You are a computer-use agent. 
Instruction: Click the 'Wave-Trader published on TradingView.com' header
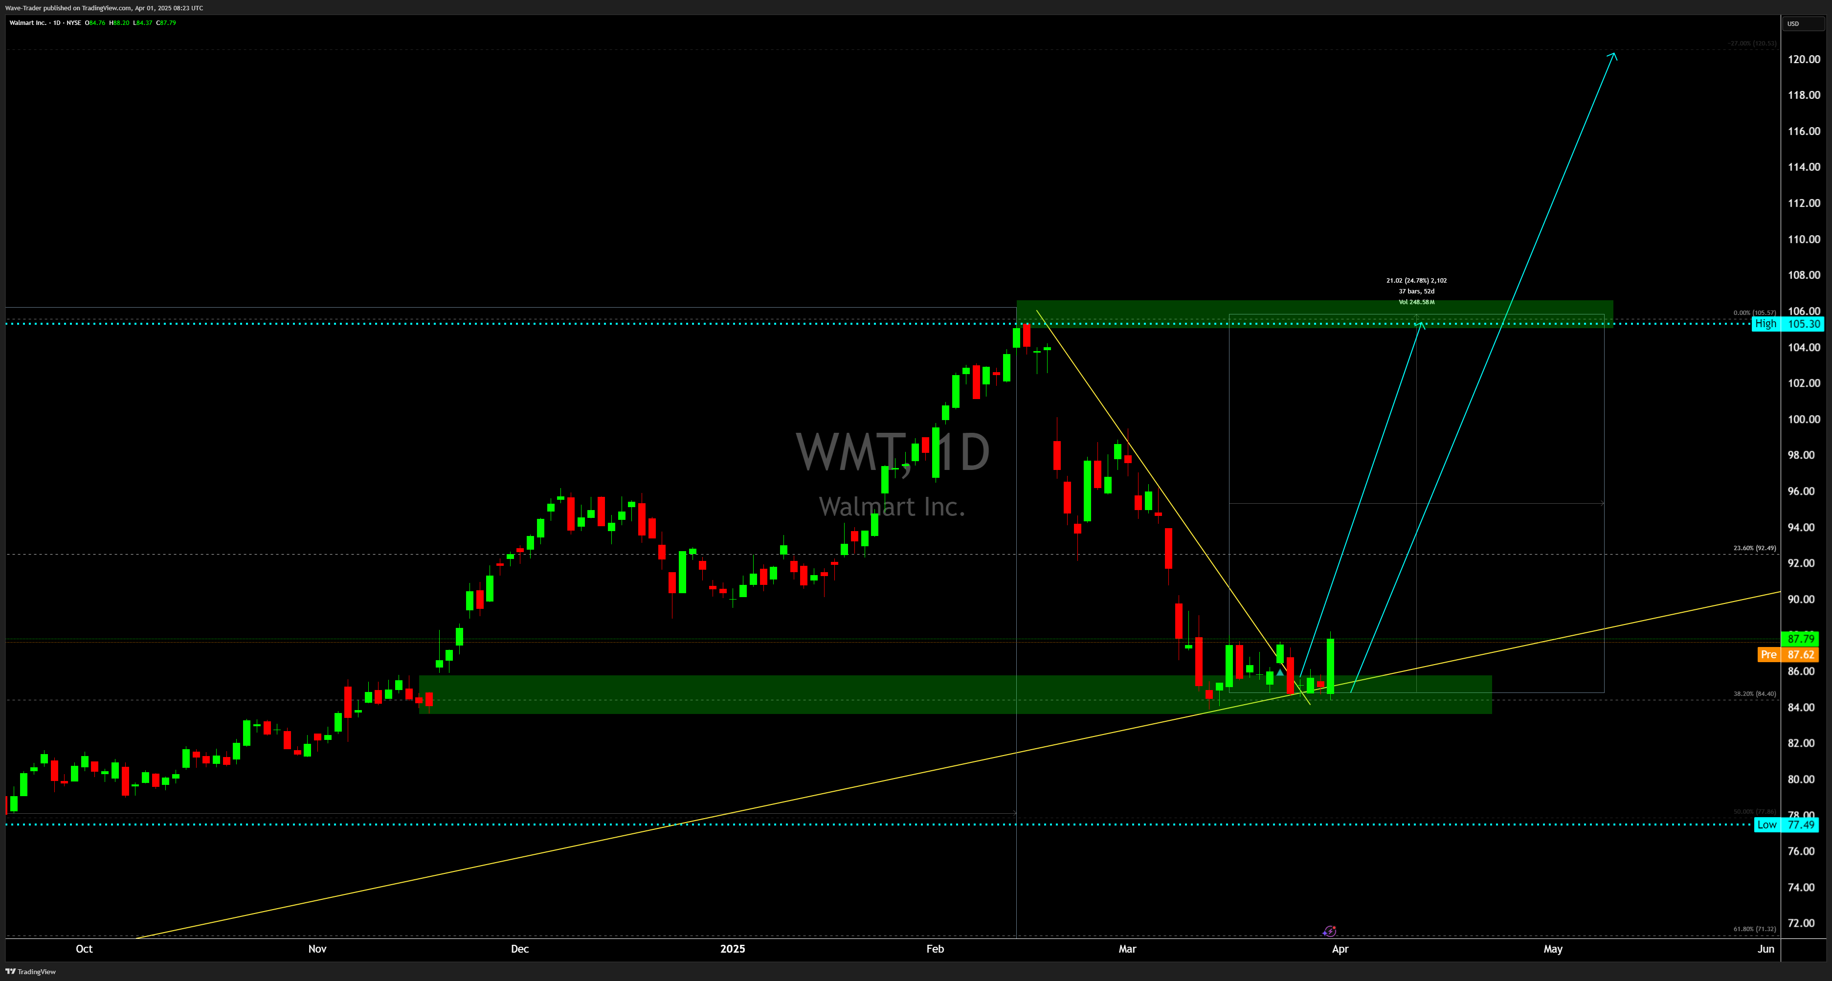(104, 8)
